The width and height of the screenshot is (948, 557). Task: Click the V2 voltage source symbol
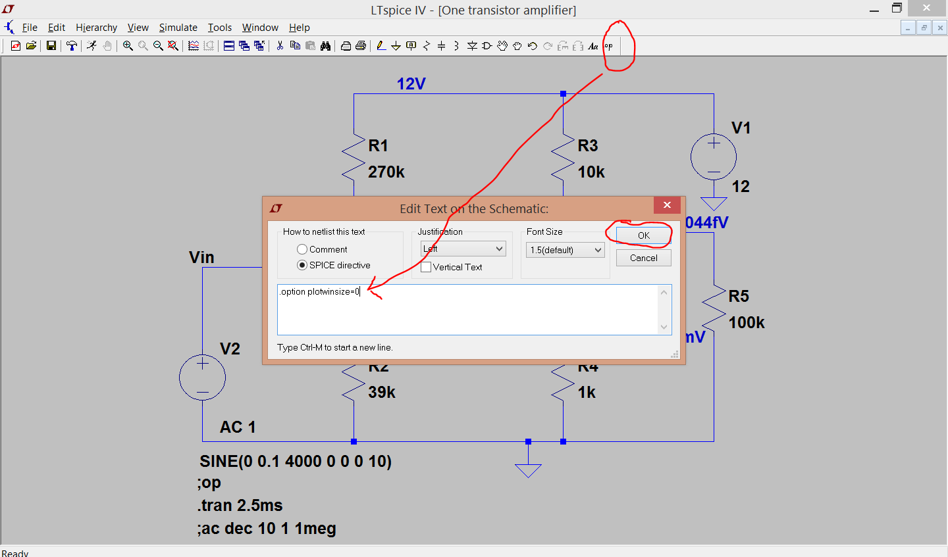[203, 377]
